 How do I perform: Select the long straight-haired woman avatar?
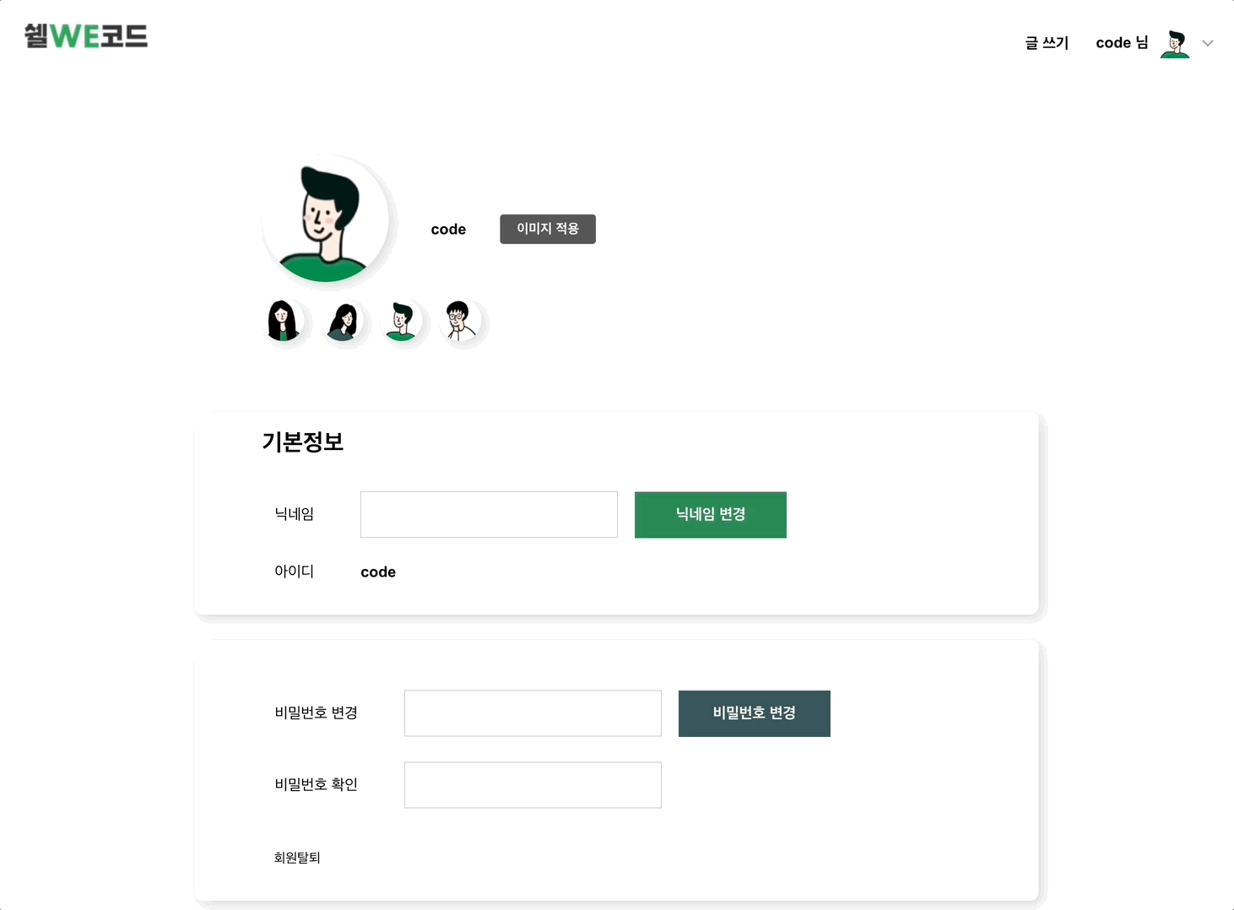[x=284, y=321]
